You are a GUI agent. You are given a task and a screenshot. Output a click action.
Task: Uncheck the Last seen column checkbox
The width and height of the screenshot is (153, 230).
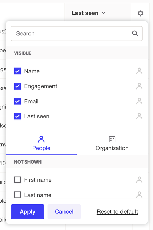(x=17, y=116)
